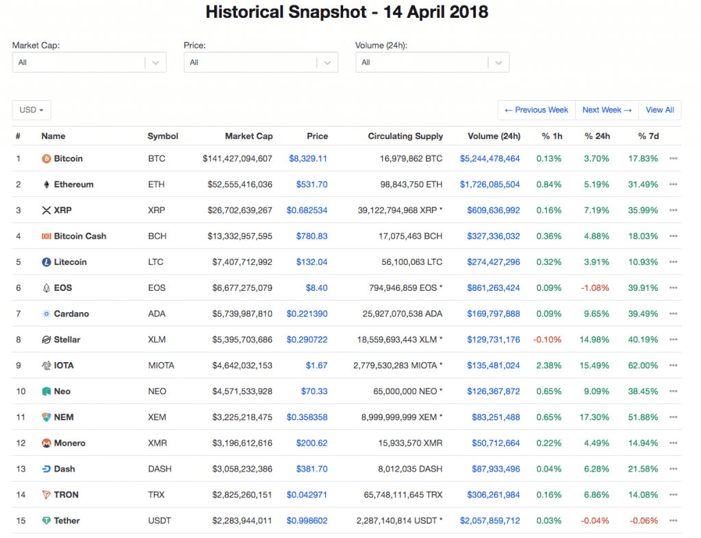Click the Ethereum logo icon
The width and height of the screenshot is (701, 538).
tap(47, 185)
